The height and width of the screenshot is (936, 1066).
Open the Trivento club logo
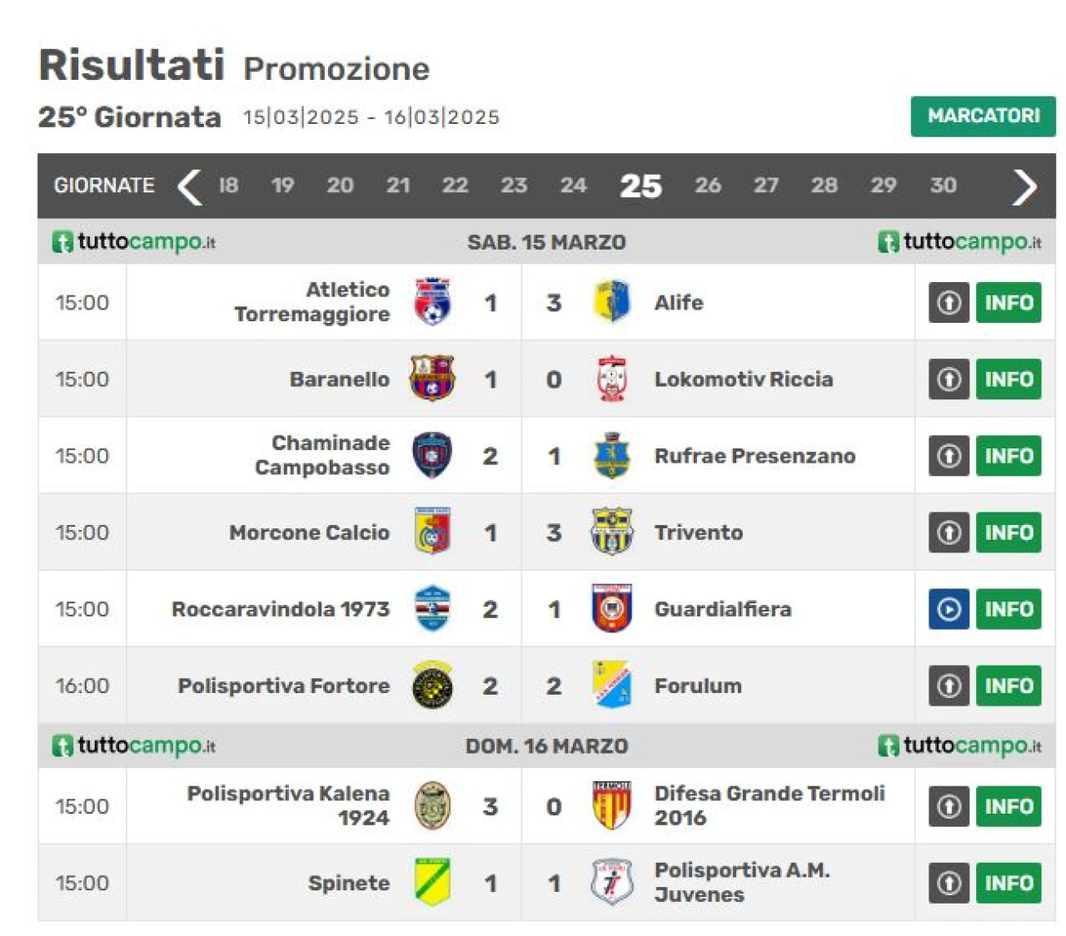(611, 532)
